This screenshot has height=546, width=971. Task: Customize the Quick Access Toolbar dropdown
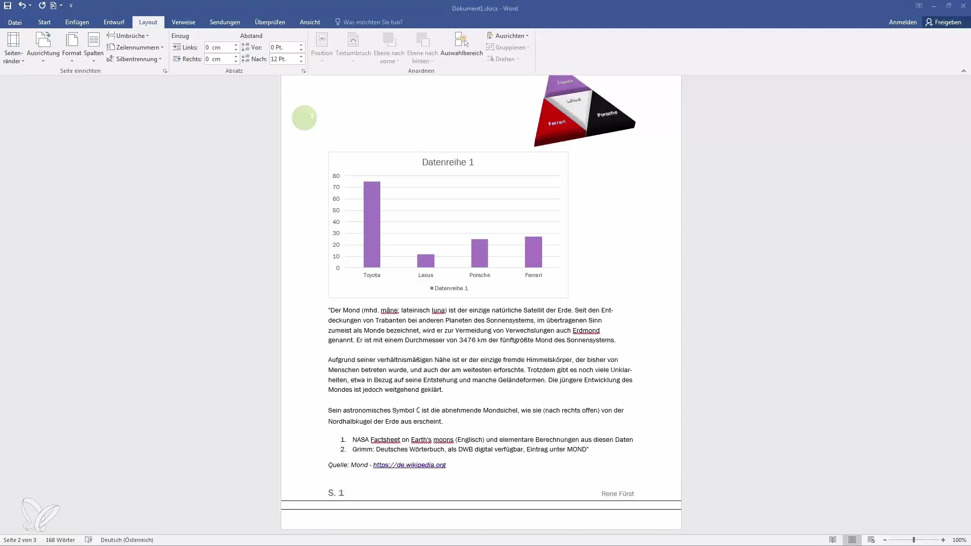tap(71, 6)
